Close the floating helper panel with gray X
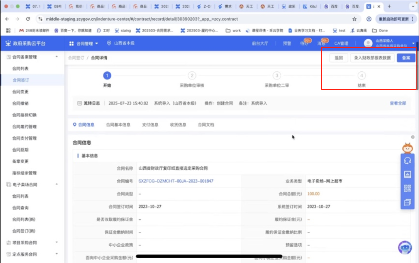Viewport: 419px width, 263px height. tap(413, 137)
